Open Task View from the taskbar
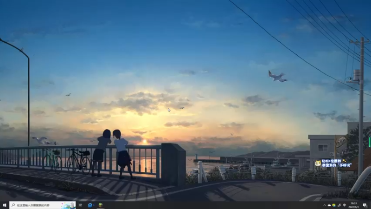The height and width of the screenshot is (209, 371). (80, 205)
